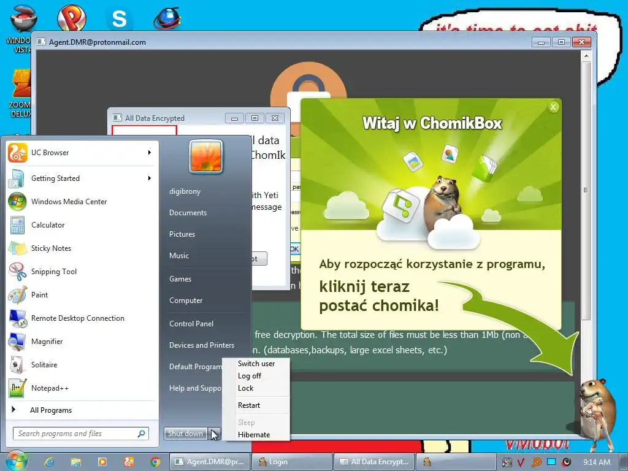Viewport: 628px width, 471px height.
Task: Open digibrony user folder link
Action: 185,191
